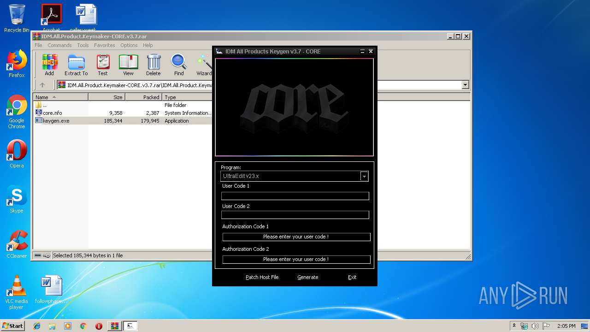Click the Generate button

point(308,277)
